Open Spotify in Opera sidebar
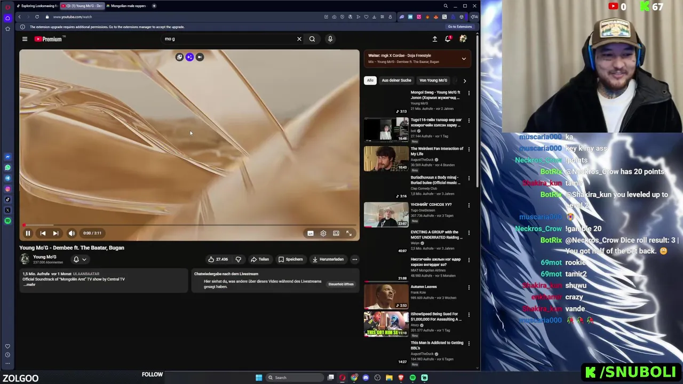Image resolution: width=683 pixels, height=384 pixels. tap(7, 221)
